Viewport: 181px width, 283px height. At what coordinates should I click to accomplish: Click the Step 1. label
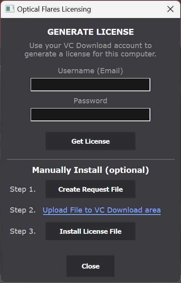coord(23,189)
